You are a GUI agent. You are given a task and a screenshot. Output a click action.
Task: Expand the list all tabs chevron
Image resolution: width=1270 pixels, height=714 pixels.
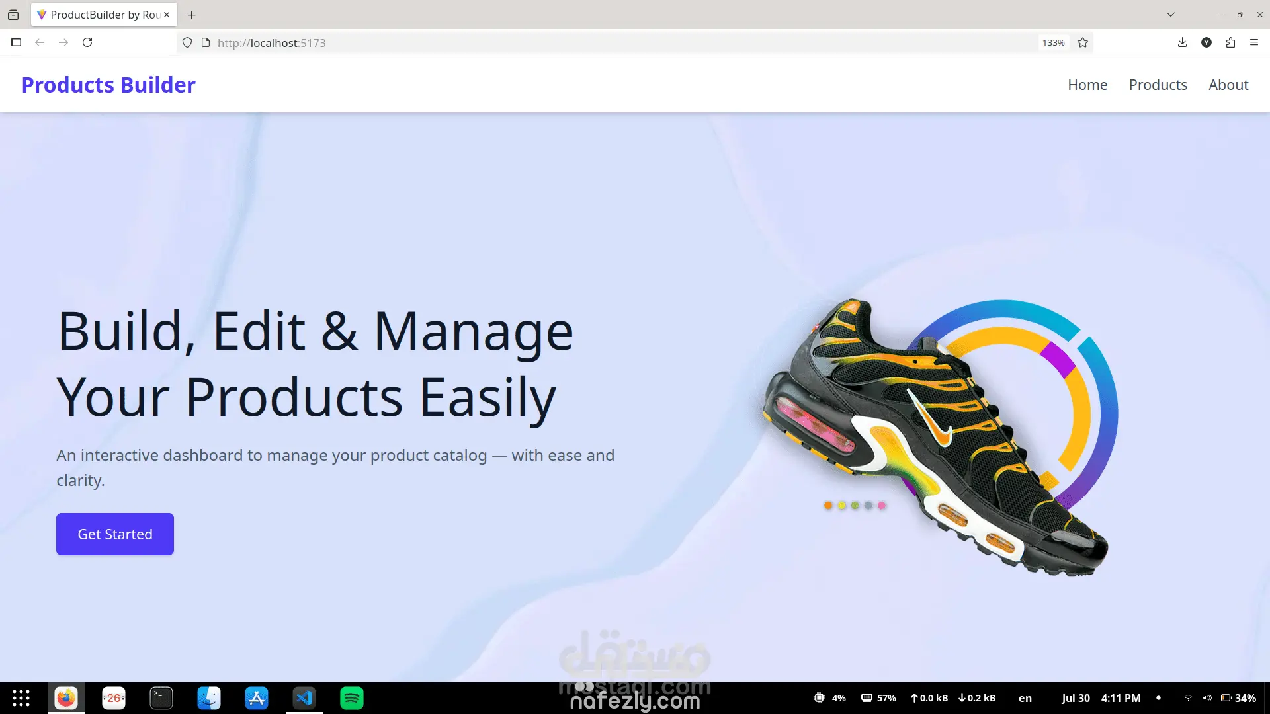click(1170, 15)
